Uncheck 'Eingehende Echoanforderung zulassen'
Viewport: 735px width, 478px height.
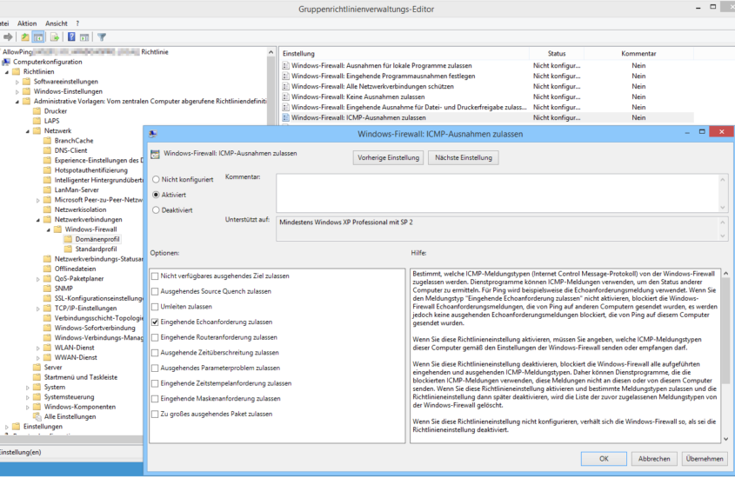[x=155, y=322]
